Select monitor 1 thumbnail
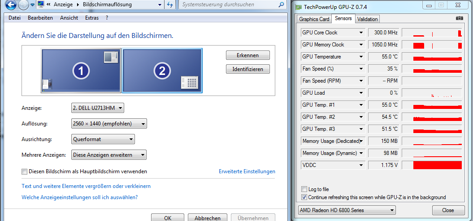Screen dimensions: 473x221 coord(81,71)
